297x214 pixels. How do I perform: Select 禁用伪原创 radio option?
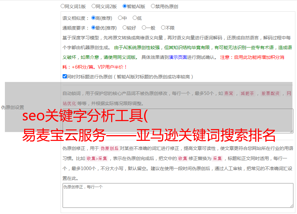coord(153,6)
